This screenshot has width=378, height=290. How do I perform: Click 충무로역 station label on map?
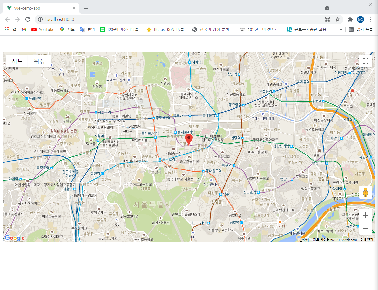click(x=168, y=160)
